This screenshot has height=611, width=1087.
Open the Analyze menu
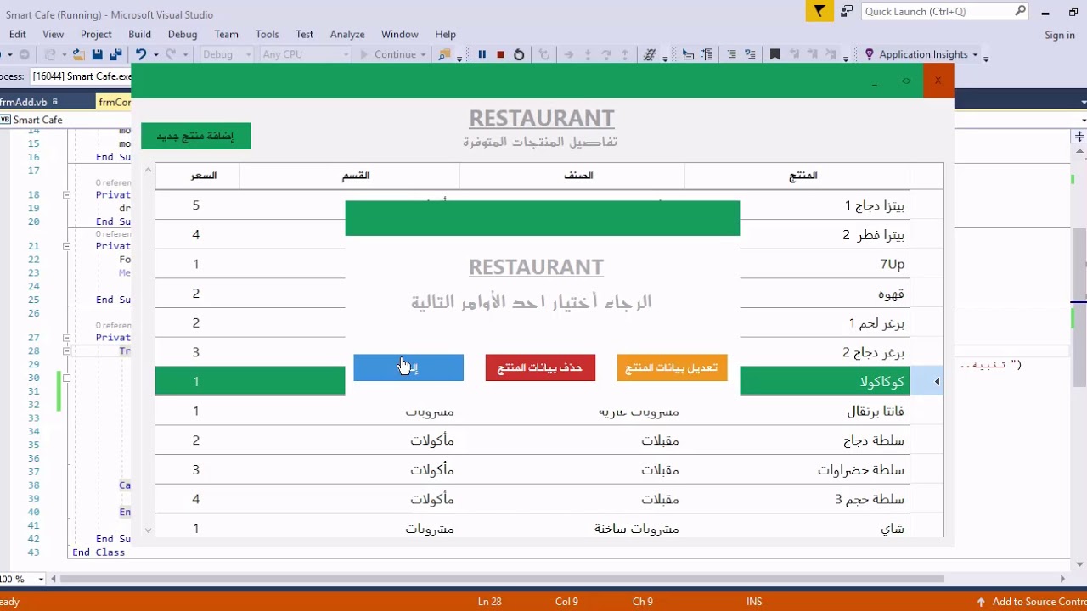click(347, 34)
